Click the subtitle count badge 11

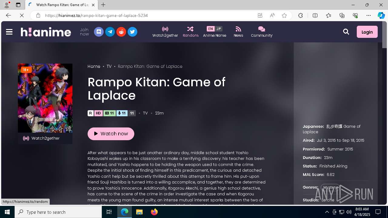tap(109, 113)
